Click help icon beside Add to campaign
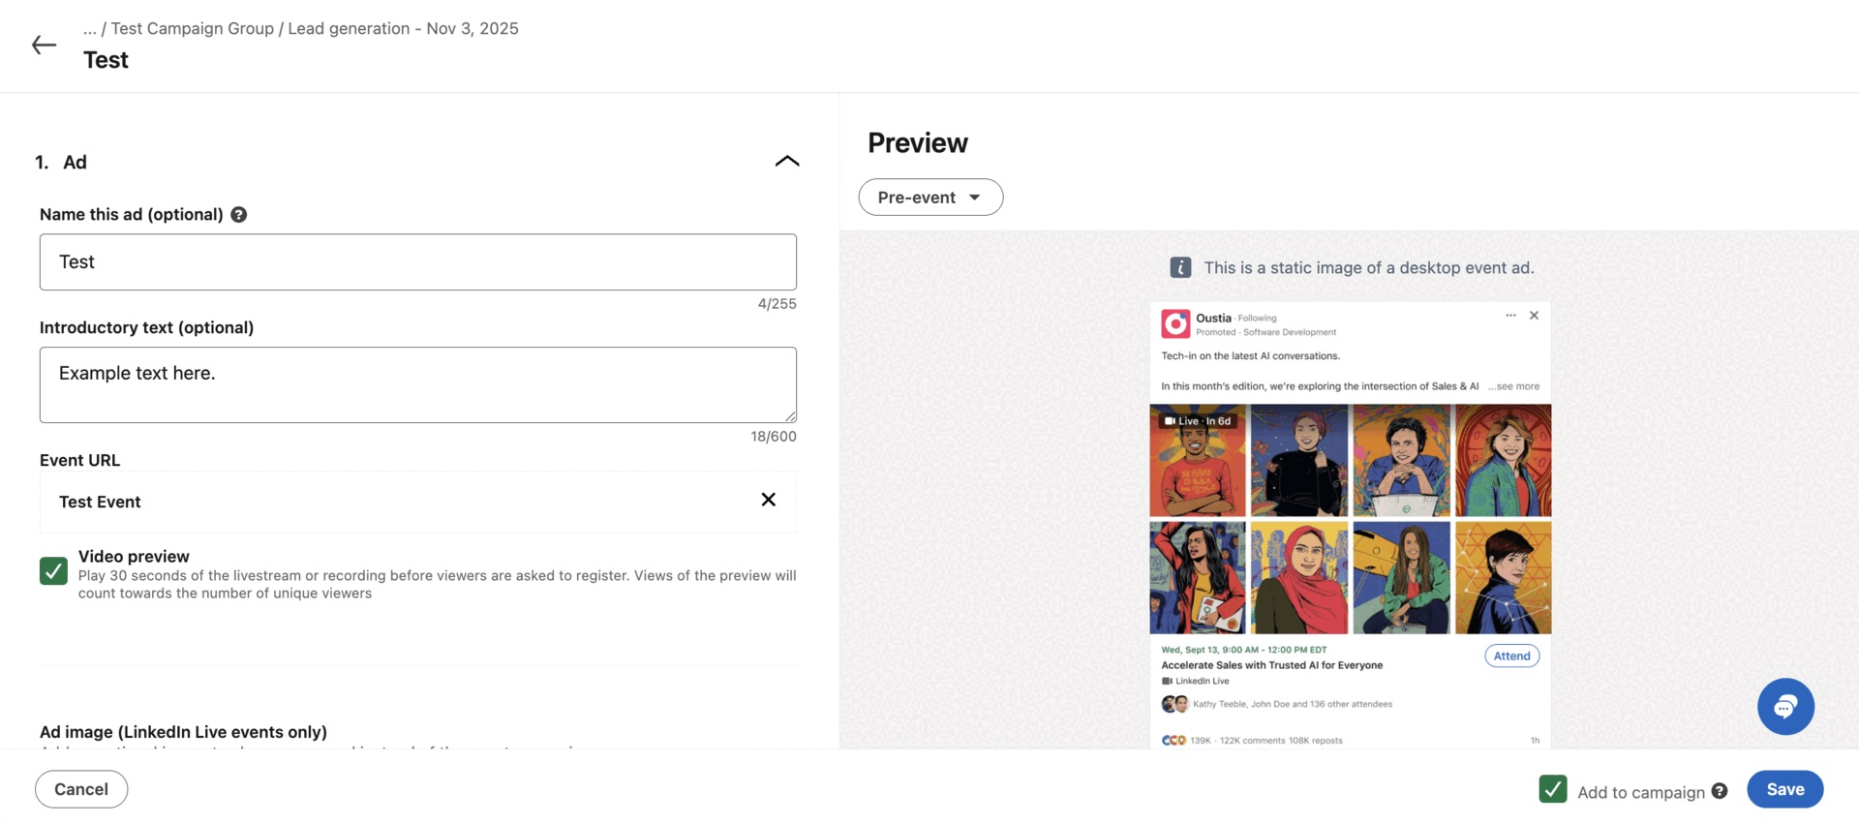Image resolution: width=1859 pixels, height=824 pixels. tap(1719, 791)
